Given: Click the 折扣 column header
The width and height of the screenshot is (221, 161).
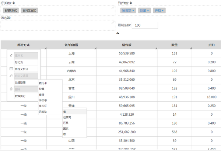Looking at the screenshot, I should click(211, 45).
